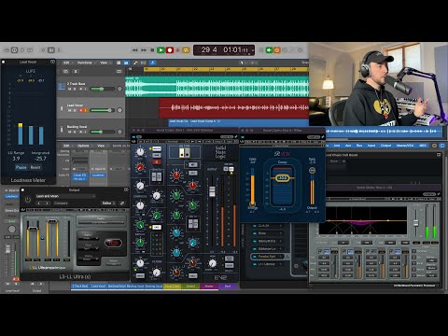
Task: Select CLA-2A in the plugin chain list
Action: [x=267, y=226]
